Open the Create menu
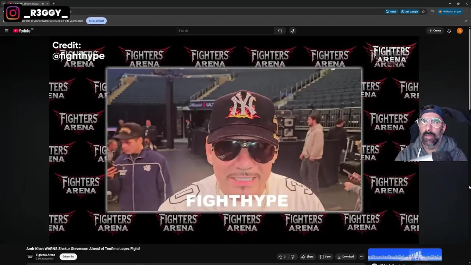Image resolution: width=471 pixels, height=265 pixels. coord(435,31)
